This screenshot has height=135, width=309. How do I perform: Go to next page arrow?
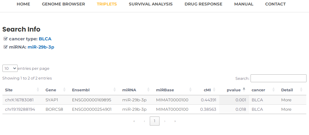pos(165,121)
